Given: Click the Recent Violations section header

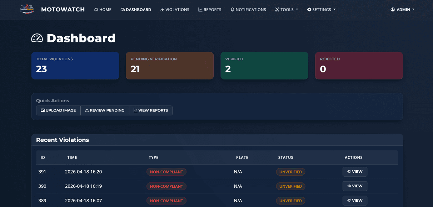Looking at the screenshot, I should point(217,140).
